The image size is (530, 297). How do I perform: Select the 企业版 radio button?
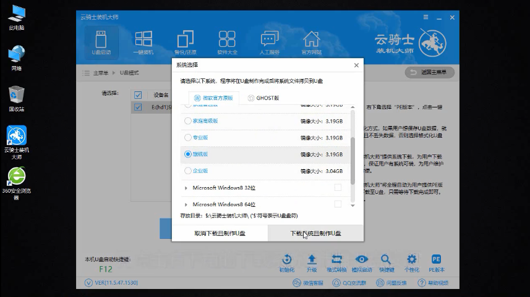[187, 171]
